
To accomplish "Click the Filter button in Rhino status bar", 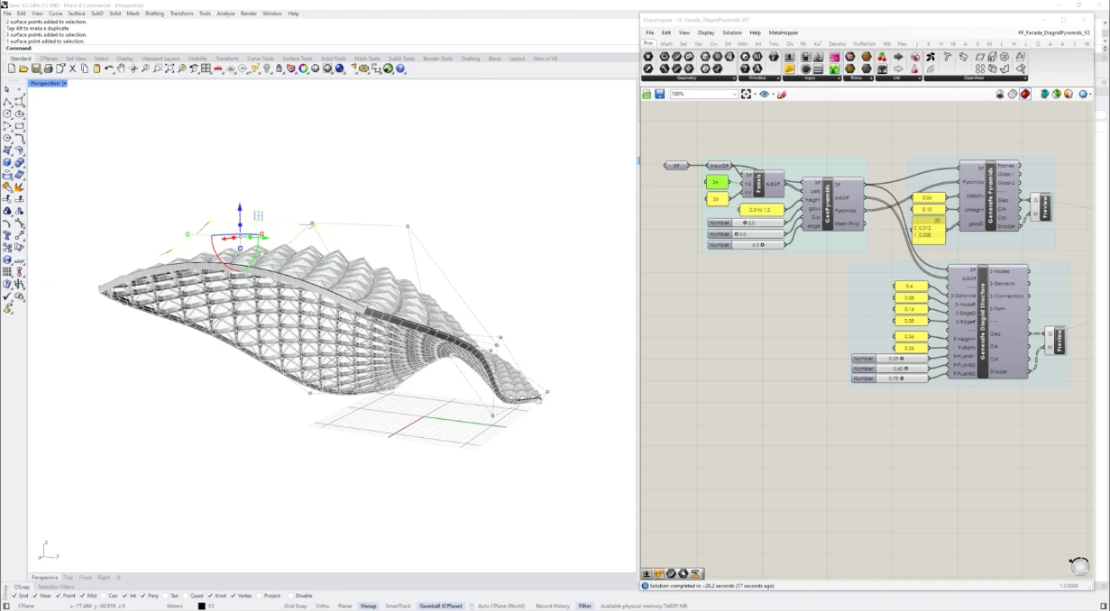I will (585, 606).
